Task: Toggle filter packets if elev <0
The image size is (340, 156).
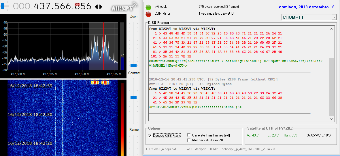Action: click(x=189, y=140)
